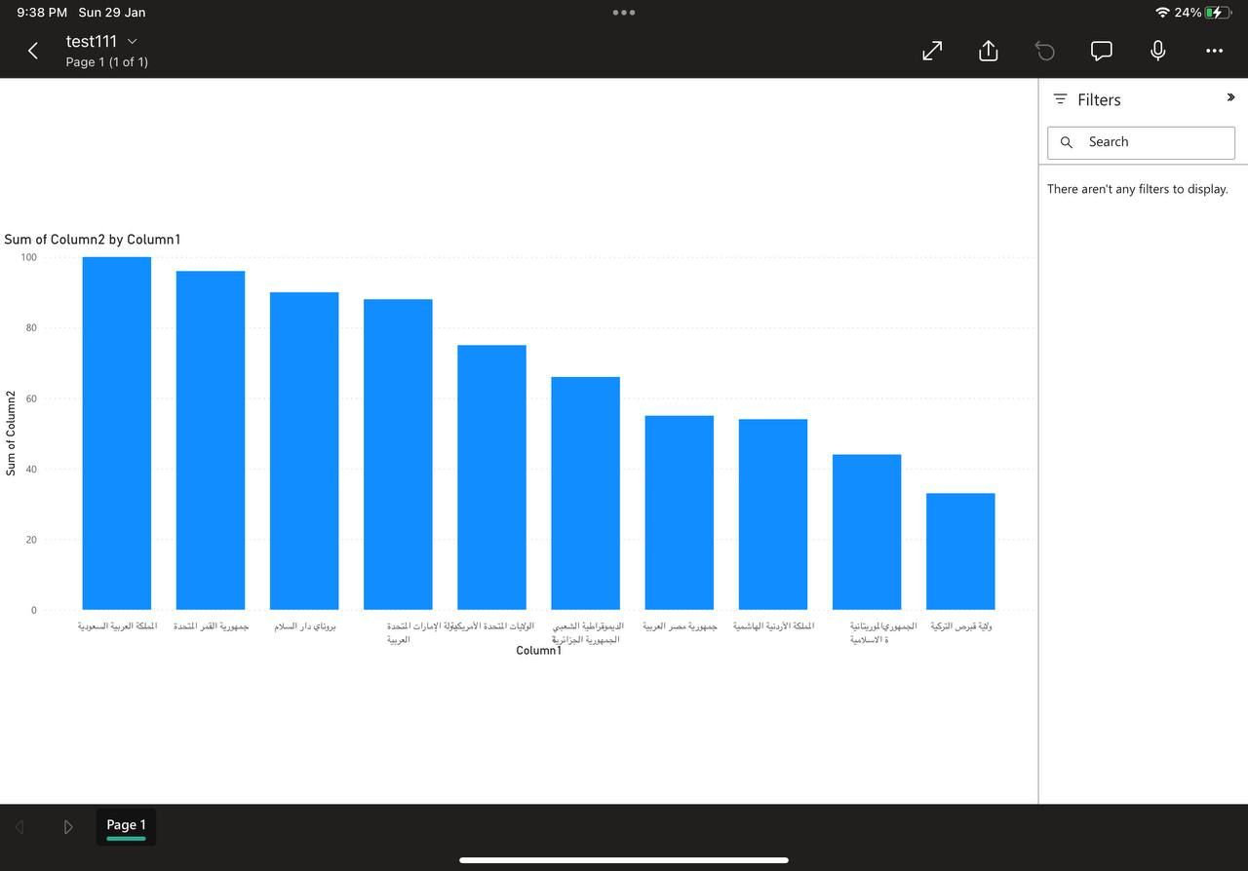Click the axis label المملكة الأردنية الهاشمية
Image resolution: width=1248 pixels, height=871 pixels.
[x=773, y=626]
